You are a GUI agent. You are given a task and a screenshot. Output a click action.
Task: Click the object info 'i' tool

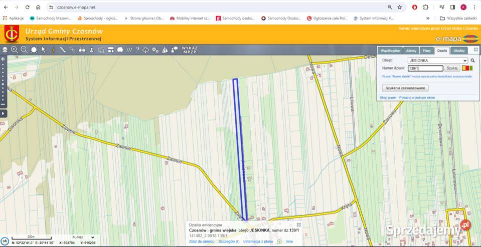pos(53,49)
